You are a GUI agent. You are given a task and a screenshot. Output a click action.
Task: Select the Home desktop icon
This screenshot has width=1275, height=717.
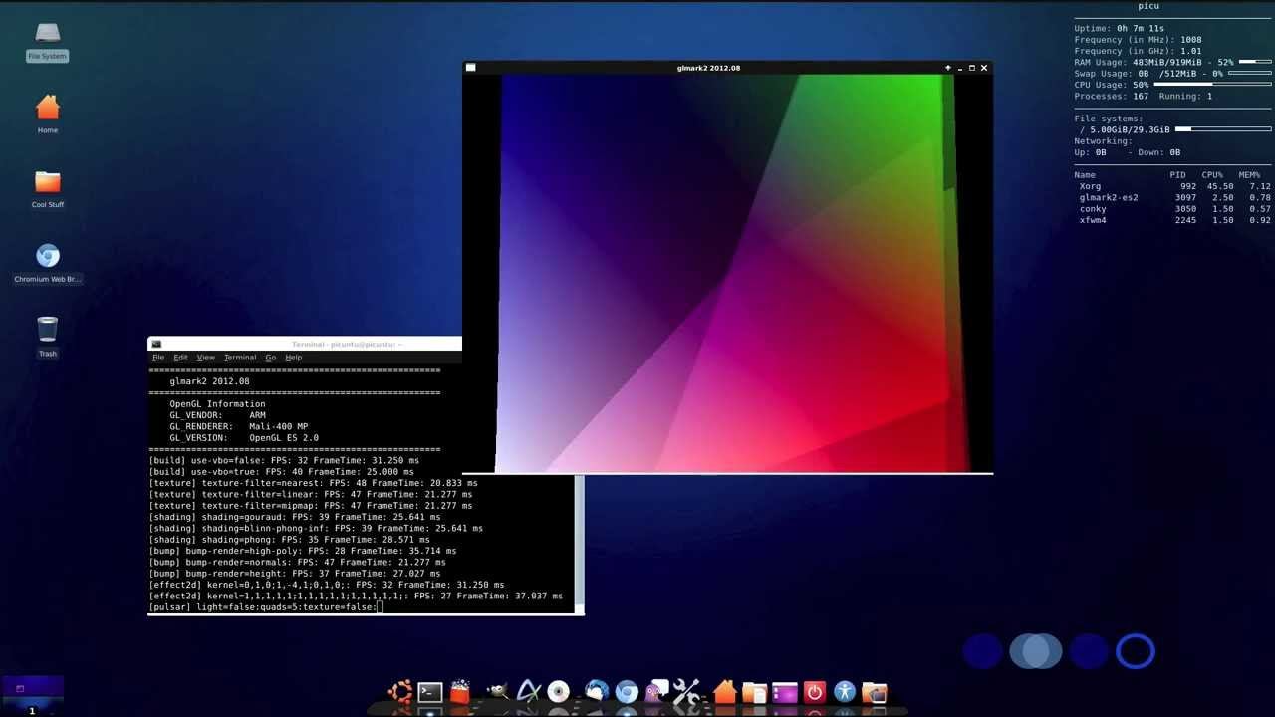click(48, 114)
